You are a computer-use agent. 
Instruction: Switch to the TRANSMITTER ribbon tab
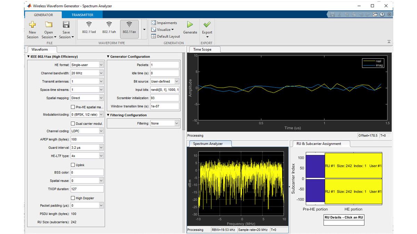82,15
